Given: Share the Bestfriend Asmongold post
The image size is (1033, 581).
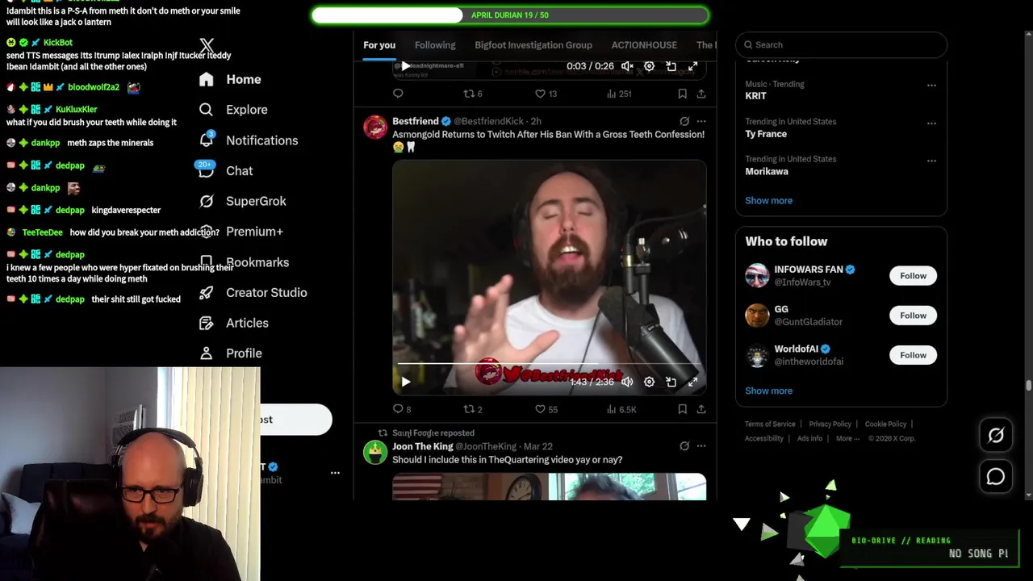Looking at the screenshot, I should (x=701, y=409).
